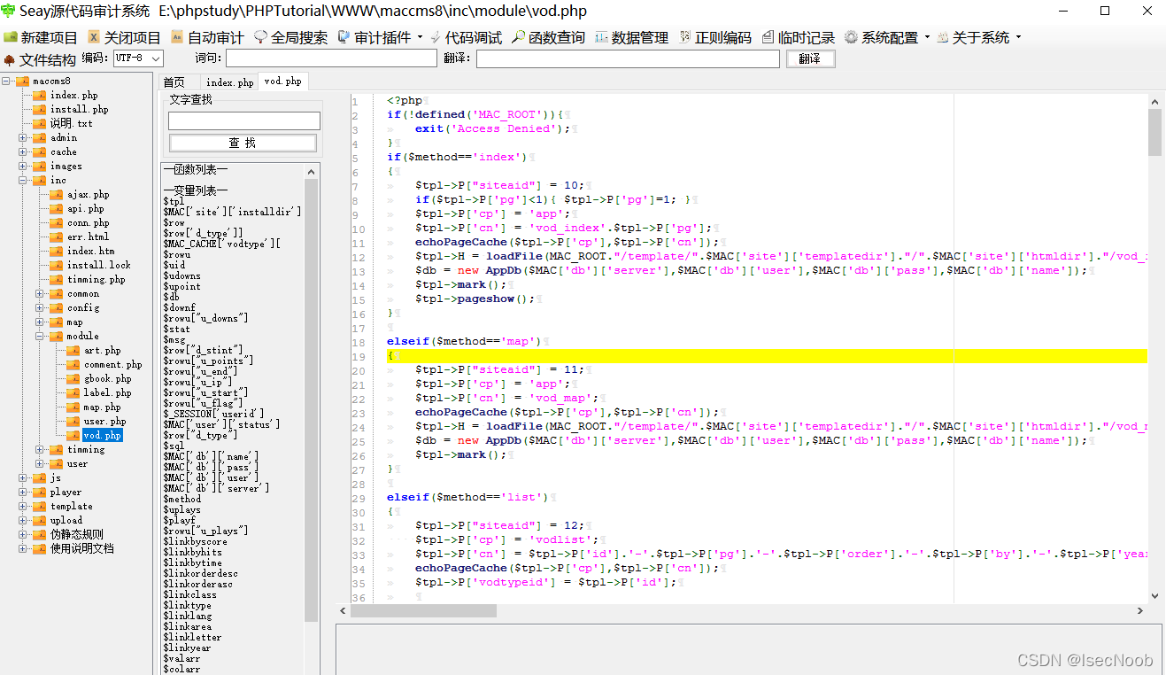Open 正则编码 regex encoding tool
This screenshot has width=1166, height=675.
pyautogui.click(x=715, y=38)
